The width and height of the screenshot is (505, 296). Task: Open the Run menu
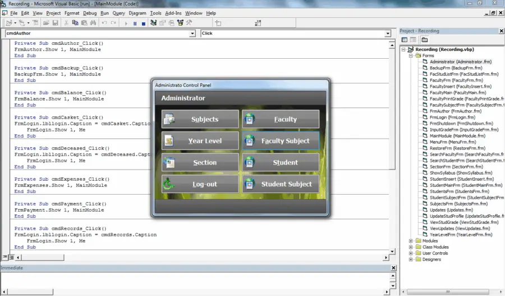(104, 13)
